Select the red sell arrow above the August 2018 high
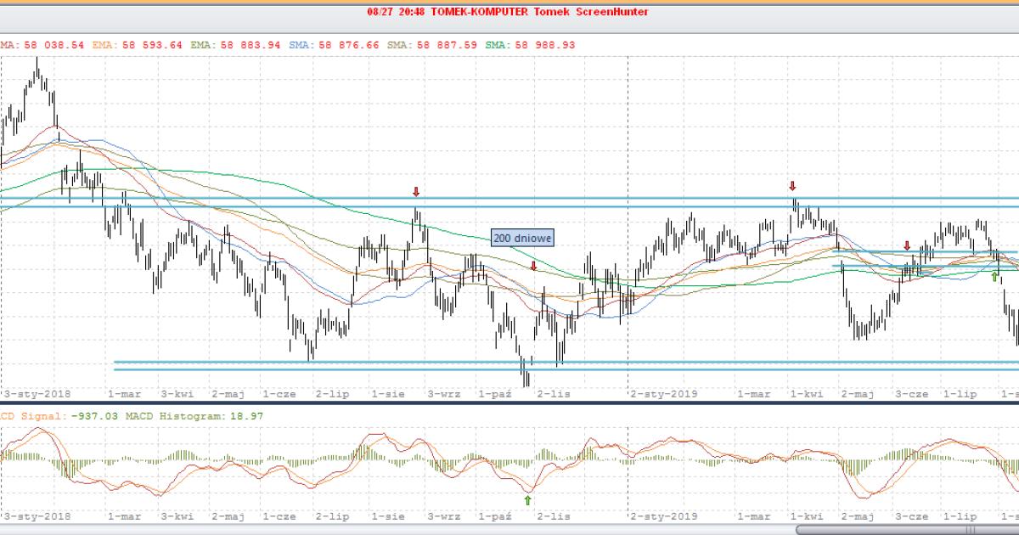 point(416,192)
